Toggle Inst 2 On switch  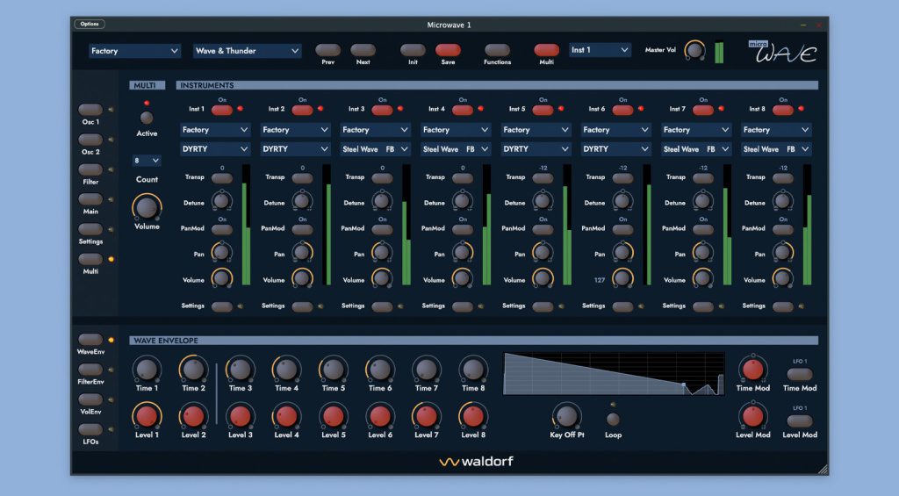pyautogui.click(x=302, y=110)
